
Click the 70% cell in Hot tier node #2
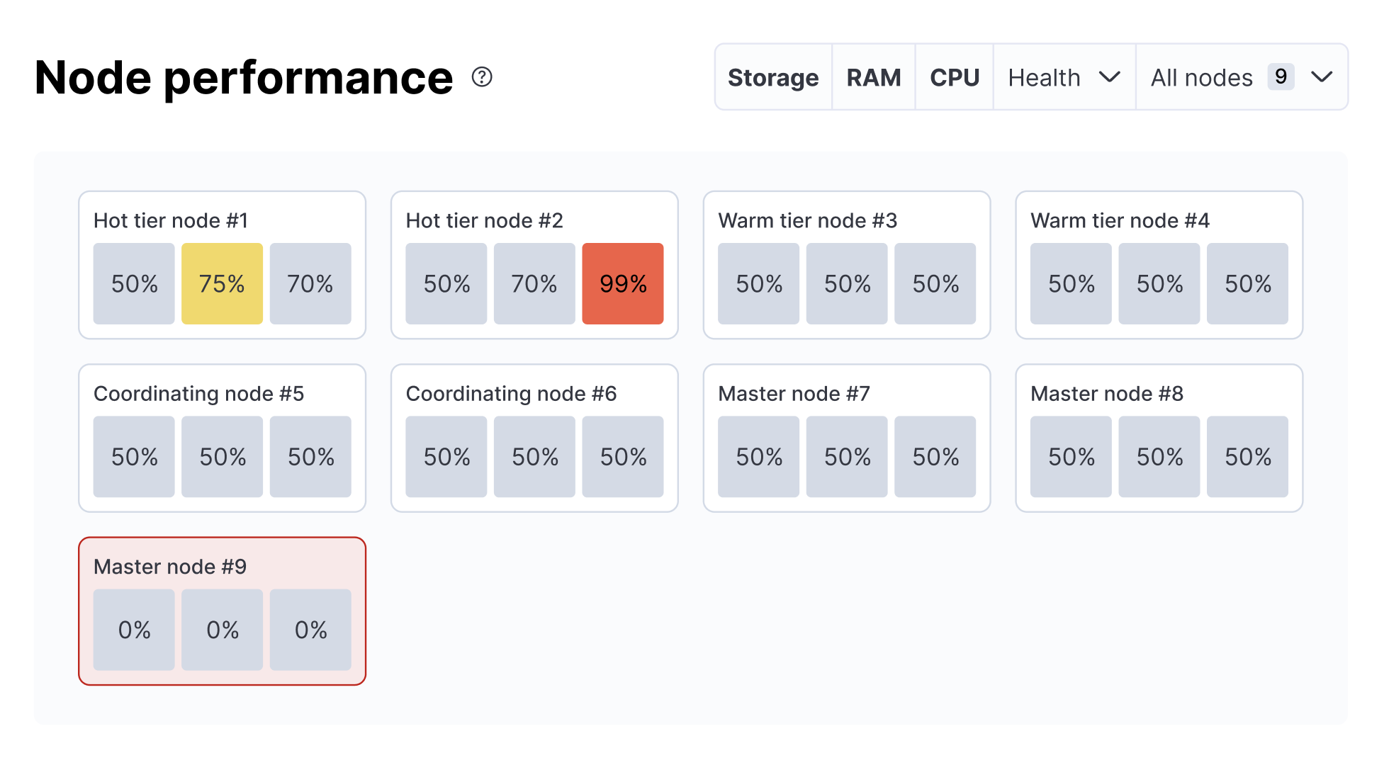(x=534, y=284)
